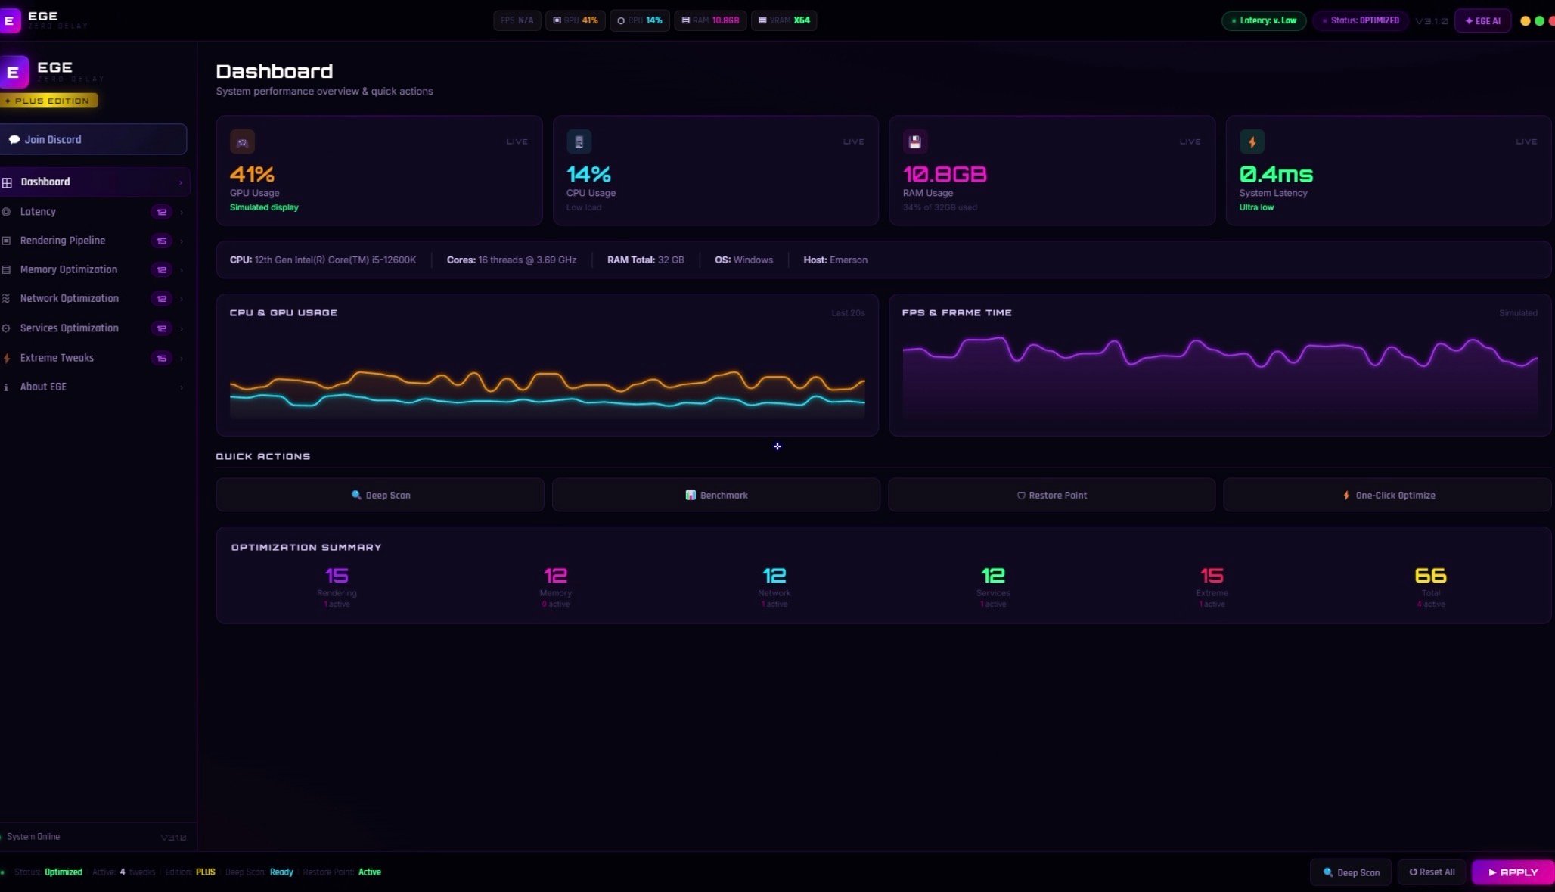Image resolution: width=1555 pixels, height=892 pixels.
Task: Expand the Services Optimization chevron
Action: pyautogui.click(x=182, y=328)
